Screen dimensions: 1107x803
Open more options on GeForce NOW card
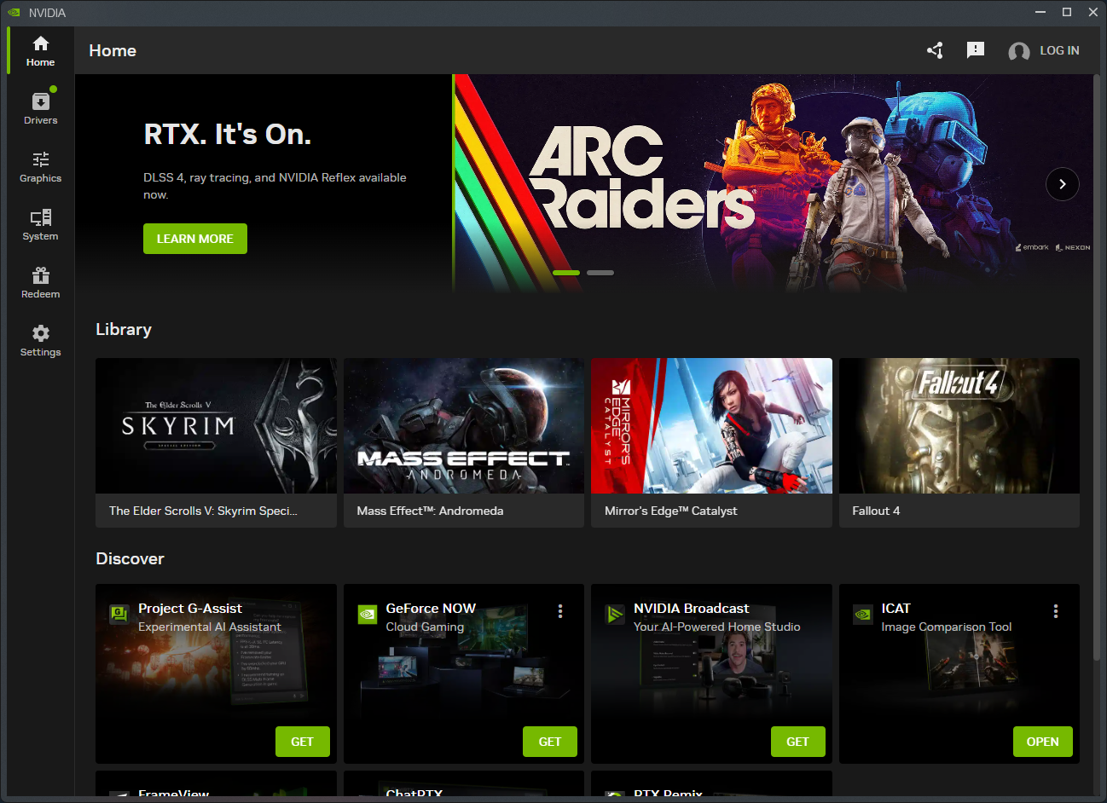tap(560, 611)
